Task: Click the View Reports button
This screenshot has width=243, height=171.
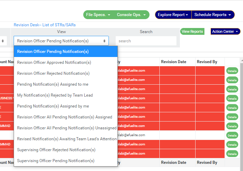Action: [x=192, y=31]
